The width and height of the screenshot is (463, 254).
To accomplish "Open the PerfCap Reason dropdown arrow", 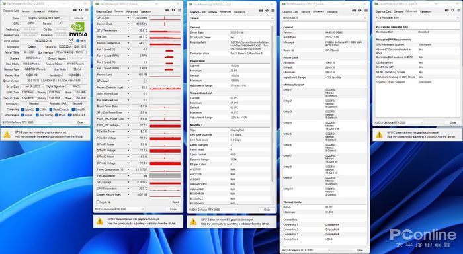I will [x=128, y=176].
